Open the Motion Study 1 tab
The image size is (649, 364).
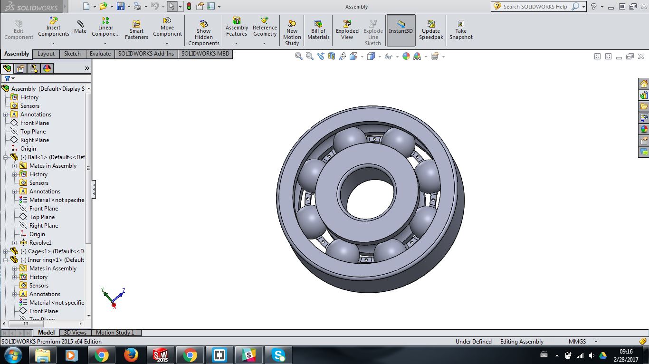pos(115,333)
